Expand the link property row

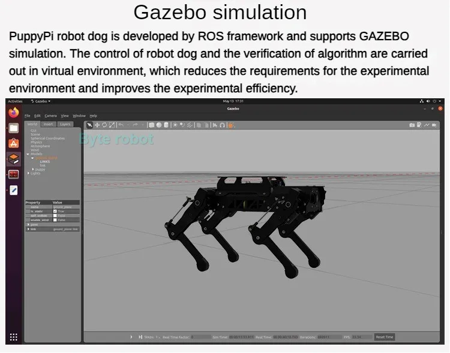(28, 229)
